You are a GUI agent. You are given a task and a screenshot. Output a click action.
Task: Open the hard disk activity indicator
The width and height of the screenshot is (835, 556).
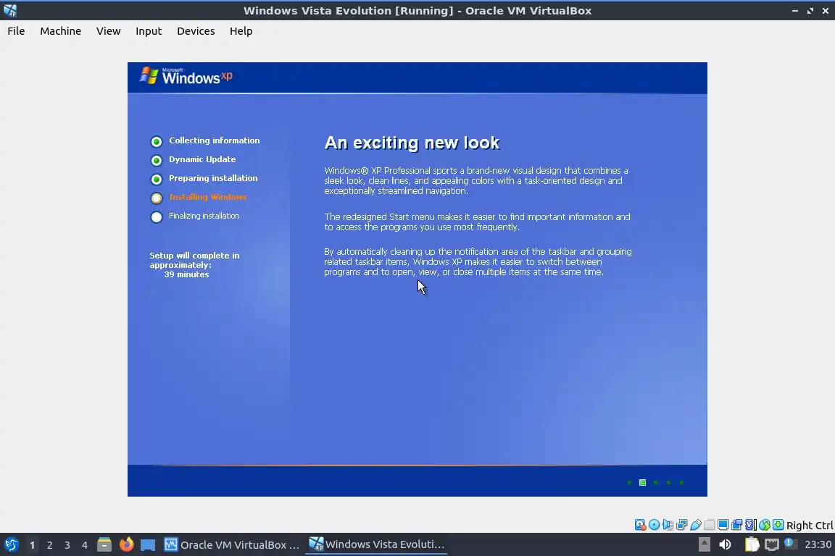pos(640,525)
